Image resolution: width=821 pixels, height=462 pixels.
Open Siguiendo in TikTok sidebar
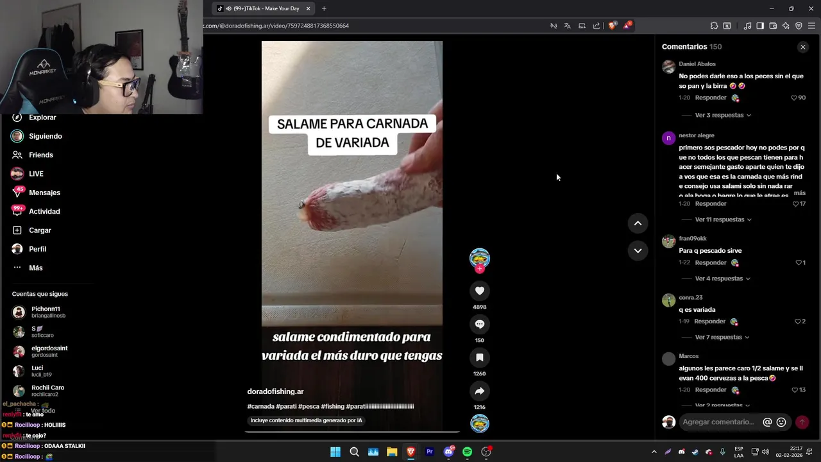point(45,136)
